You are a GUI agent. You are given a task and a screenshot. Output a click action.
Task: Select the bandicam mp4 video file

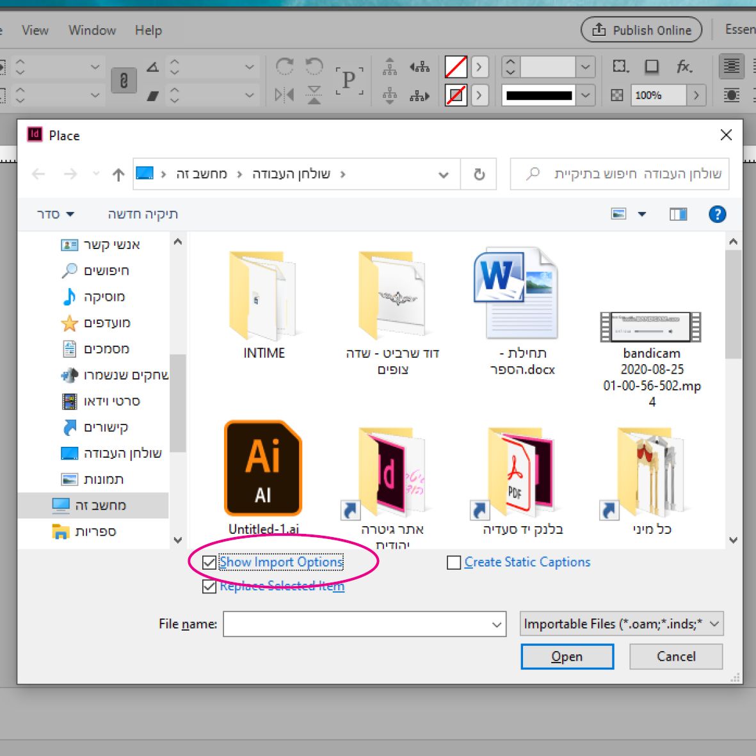tap(652, 358)
